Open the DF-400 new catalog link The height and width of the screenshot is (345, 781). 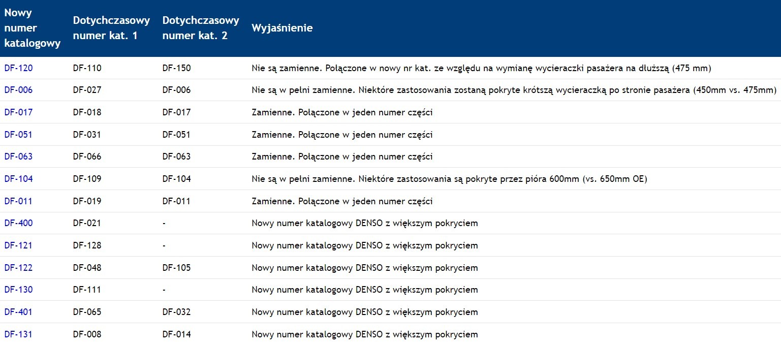tap(18, 223)
